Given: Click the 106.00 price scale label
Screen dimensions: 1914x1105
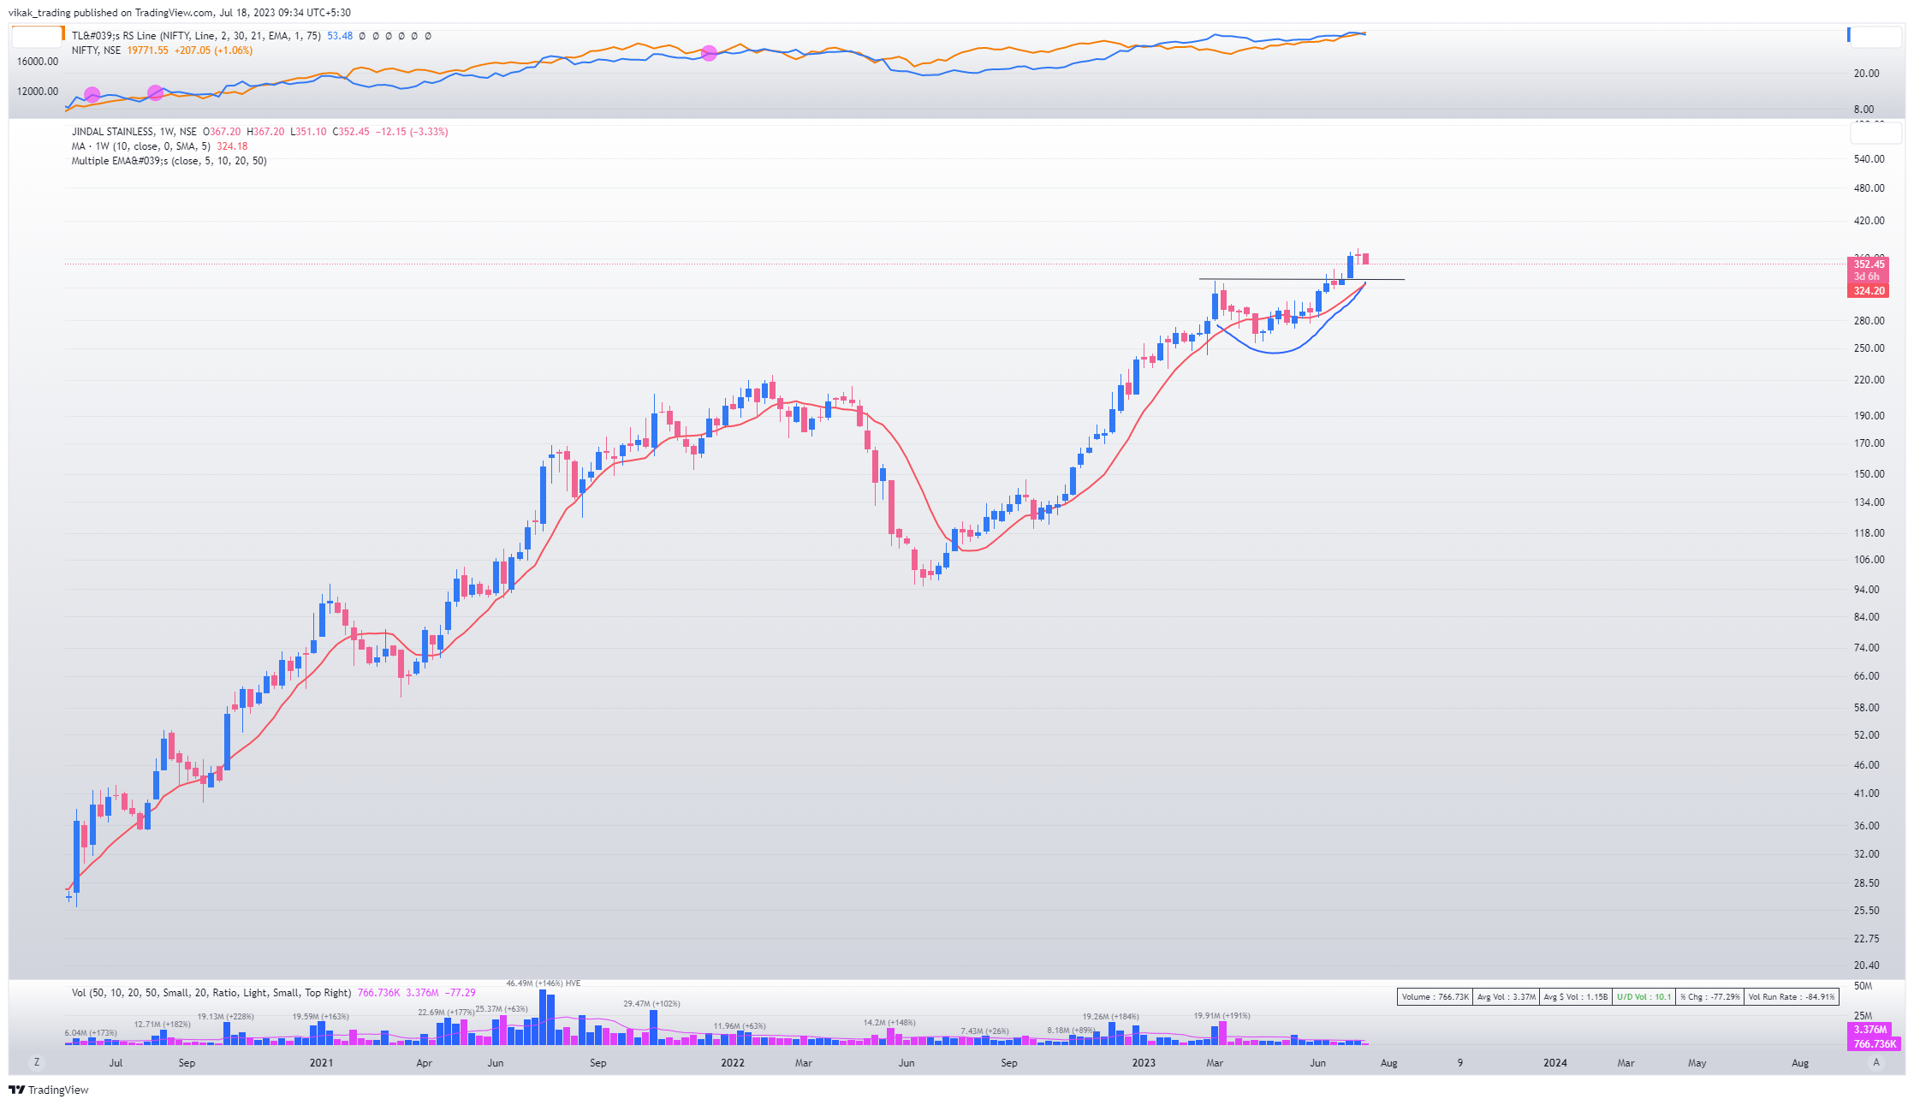Looking at the screenshot, I should 1869,560.
